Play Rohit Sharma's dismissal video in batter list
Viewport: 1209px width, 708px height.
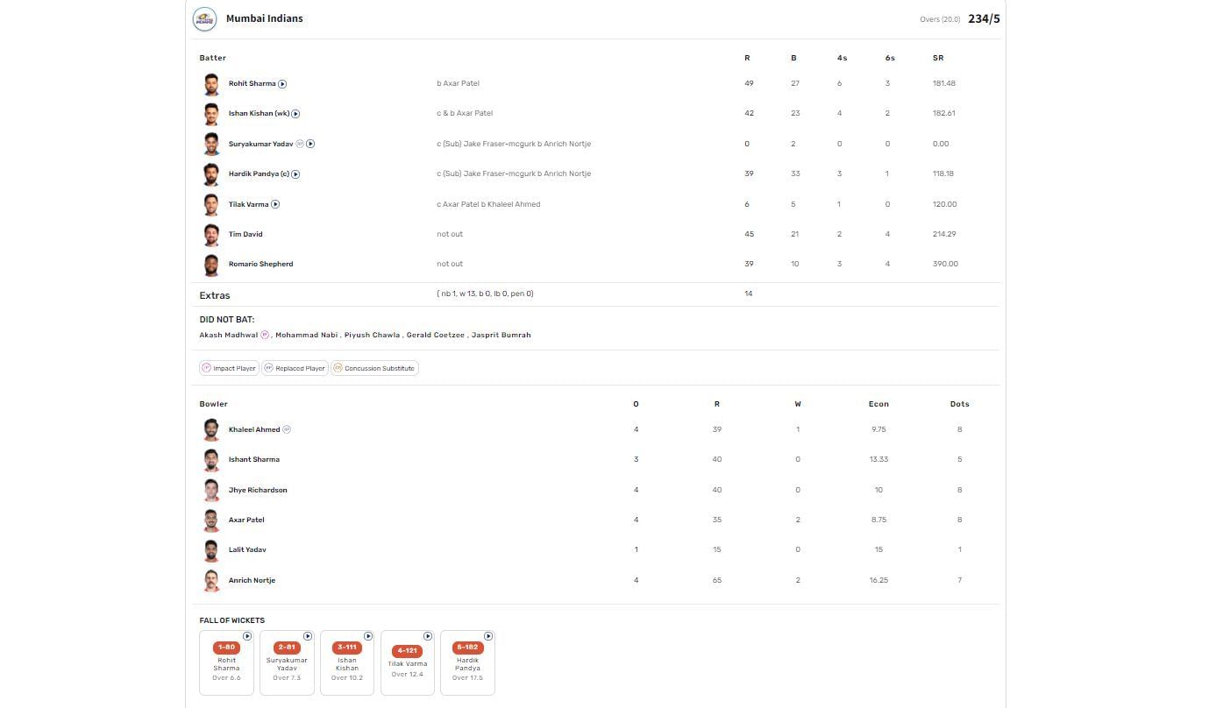pyautogui.click(x=282, y=84)
